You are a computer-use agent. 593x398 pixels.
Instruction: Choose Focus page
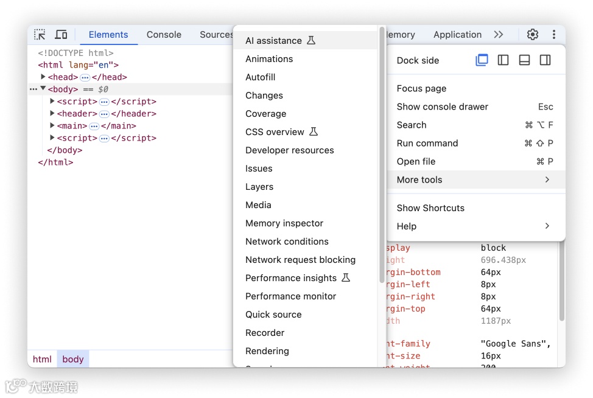pyautogui.click(x=476, y=88)
